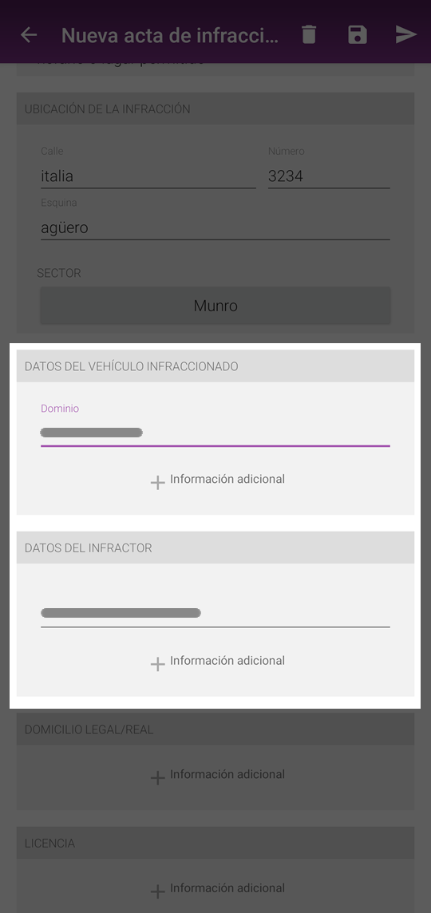
Task: Save the acta with the floppy disk icon
Action: point(358,35)
